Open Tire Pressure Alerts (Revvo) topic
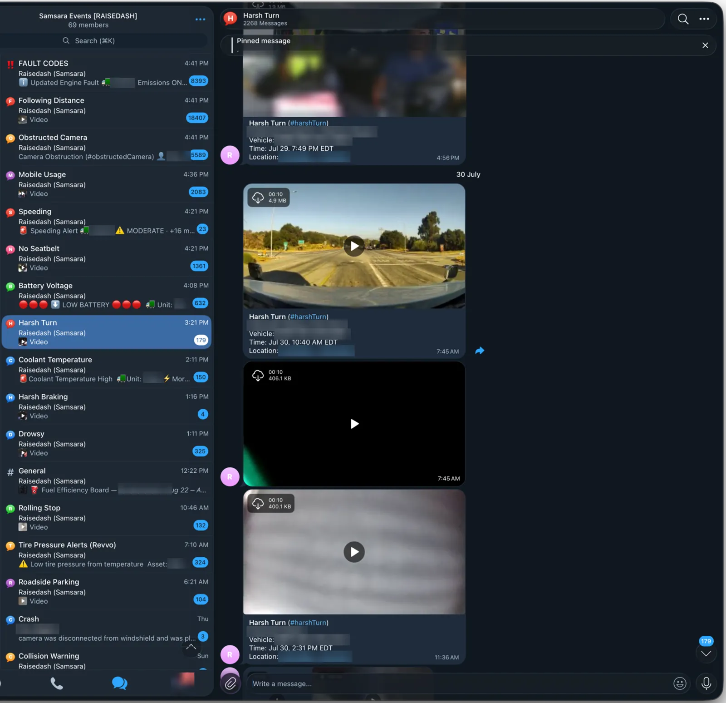 click(106, 554)
